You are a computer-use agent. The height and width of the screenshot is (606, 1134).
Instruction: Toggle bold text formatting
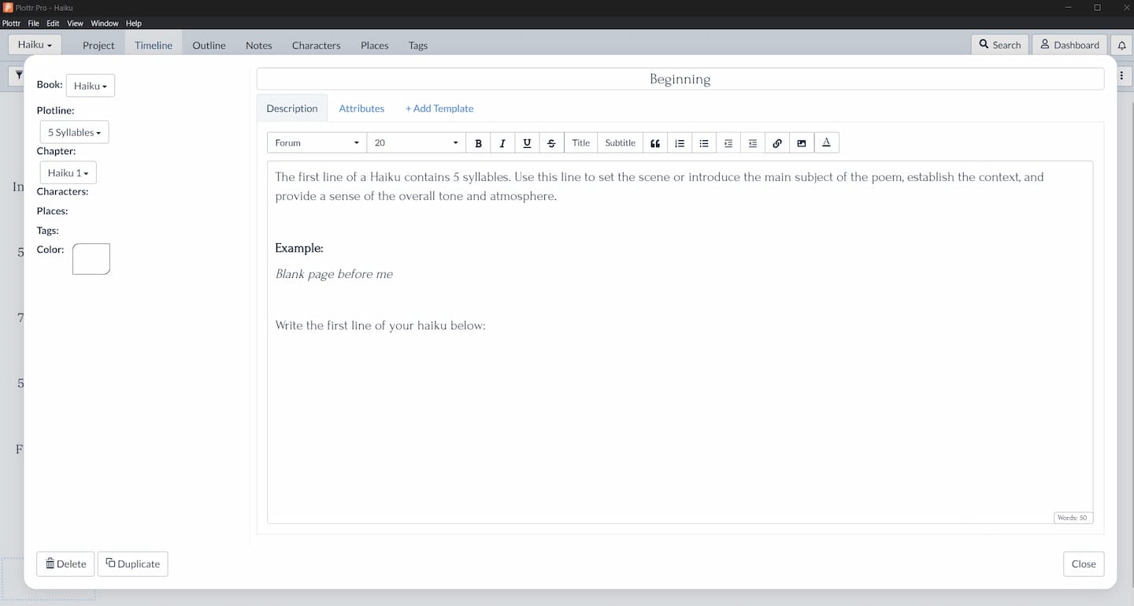[478, 143]
